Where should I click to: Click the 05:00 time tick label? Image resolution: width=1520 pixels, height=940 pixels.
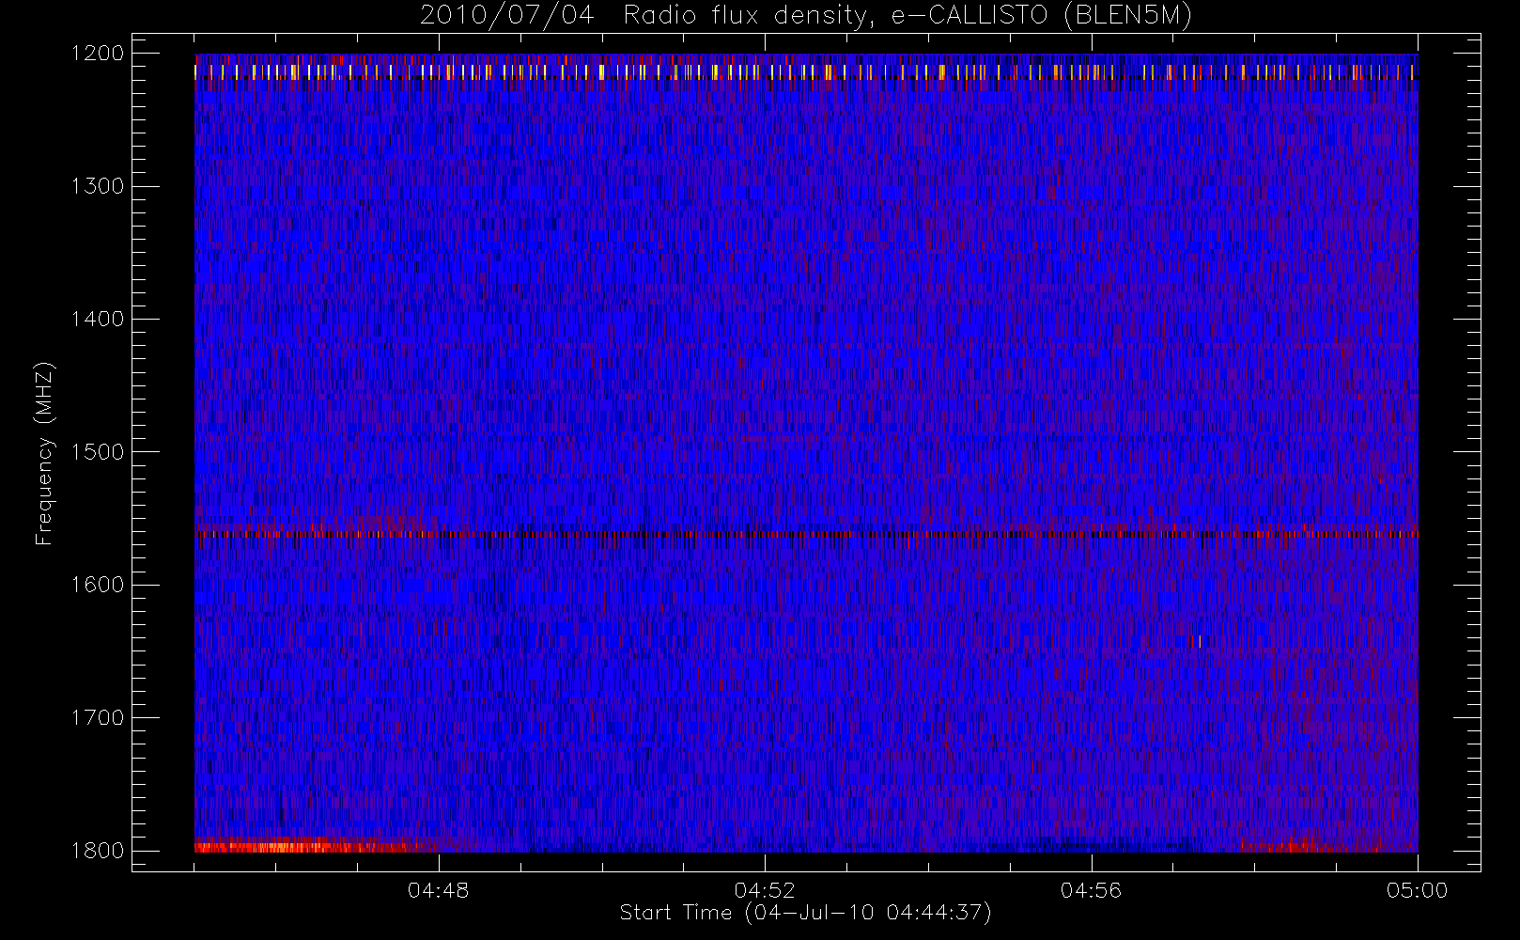(x=1418, y=890)
